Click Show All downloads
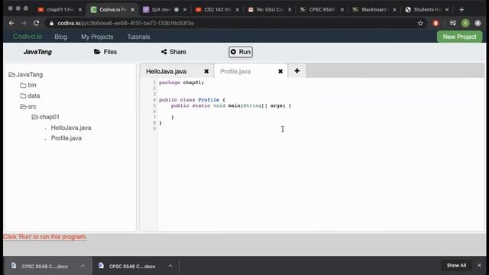 [x=456, y=265]
